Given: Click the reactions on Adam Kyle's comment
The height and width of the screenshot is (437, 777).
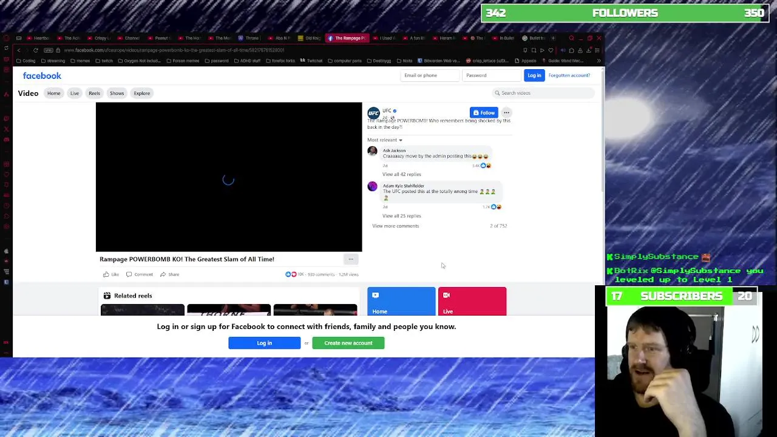Looking at the screenshot, I should pyautogui.click(x=496, y=207).
